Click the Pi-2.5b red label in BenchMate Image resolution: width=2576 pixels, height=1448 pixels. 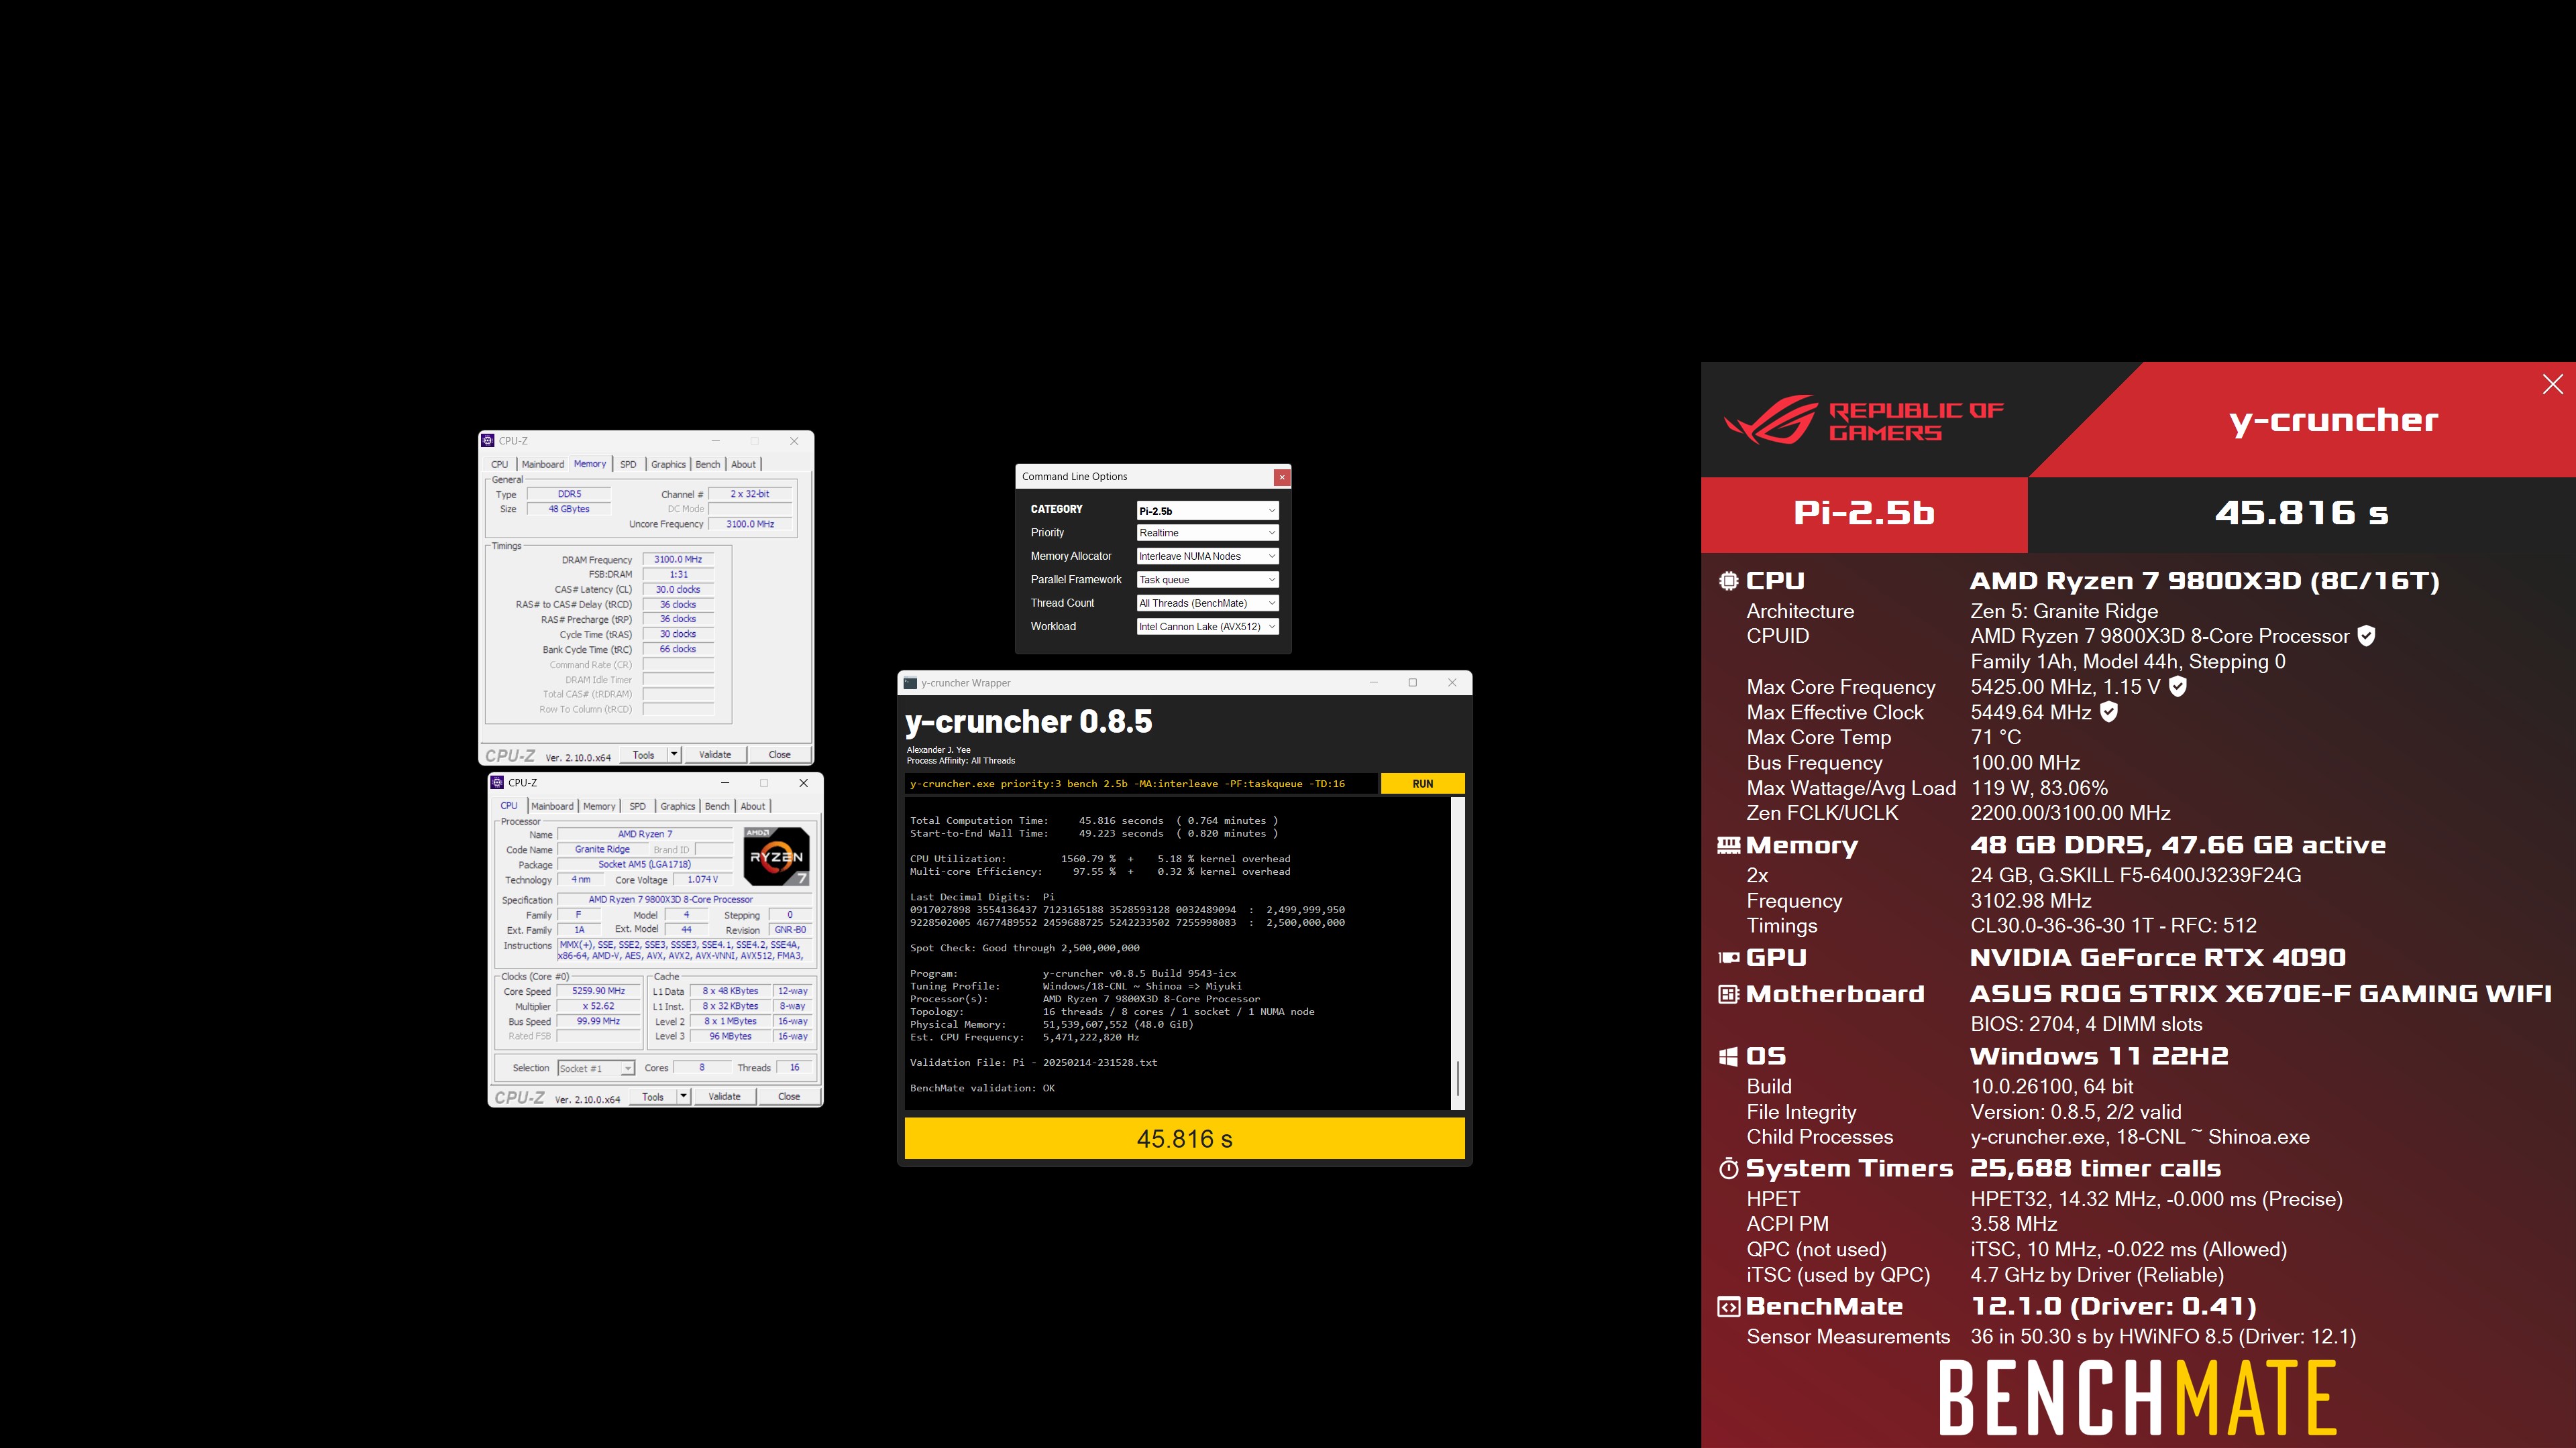pyautogui.click(x=1864, y=514)
